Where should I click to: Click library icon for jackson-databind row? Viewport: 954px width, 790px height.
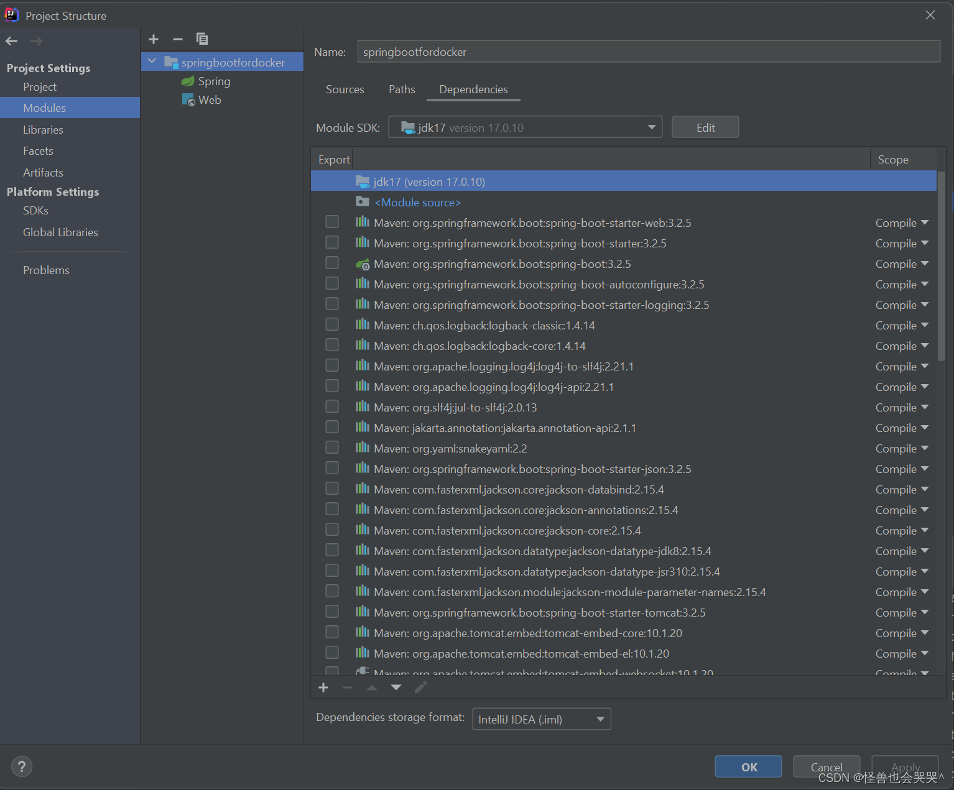363,489
